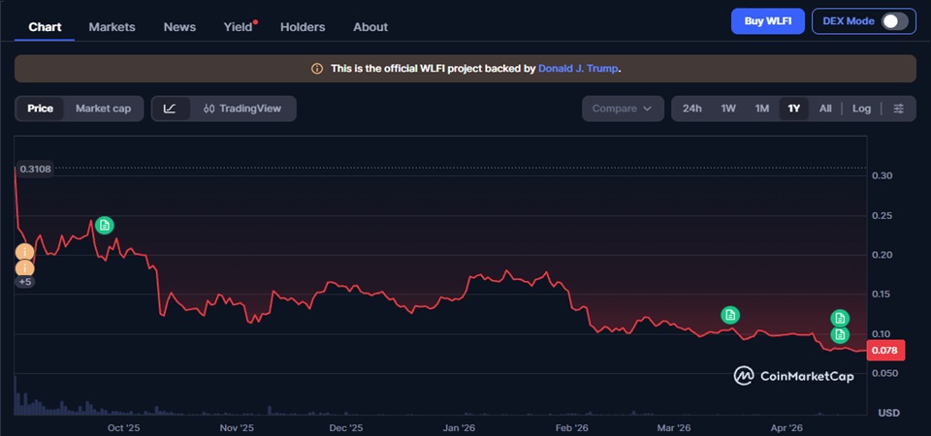Open green news marker near Oct '25 peak
The image size is (931, 436).
105,225
